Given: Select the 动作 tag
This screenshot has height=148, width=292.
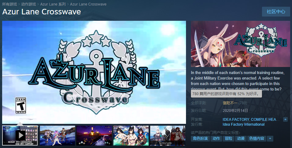Looking at the screenshot, I should [x=216, y=139].
